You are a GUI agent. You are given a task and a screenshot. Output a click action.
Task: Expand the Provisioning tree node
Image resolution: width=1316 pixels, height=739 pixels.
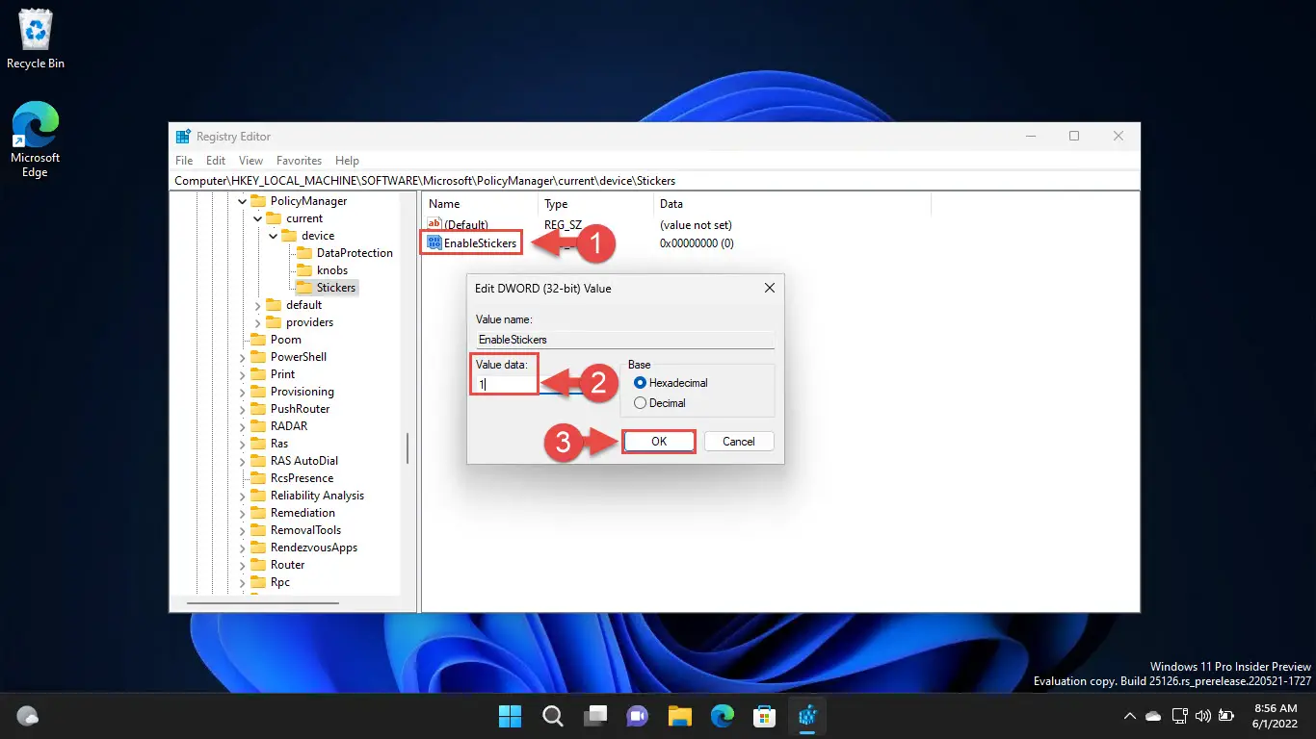[243, 392]
